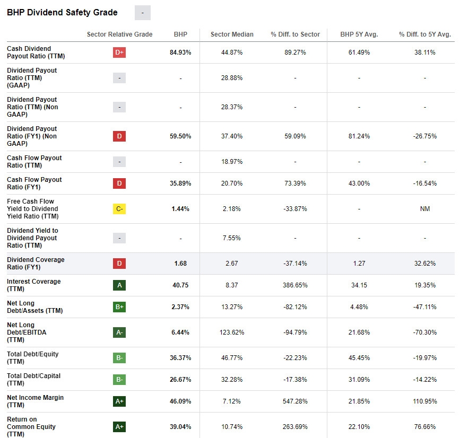
Task: Click the overall Dividend Safety Grade badge beside the title
Action: [x=143, y=13]
